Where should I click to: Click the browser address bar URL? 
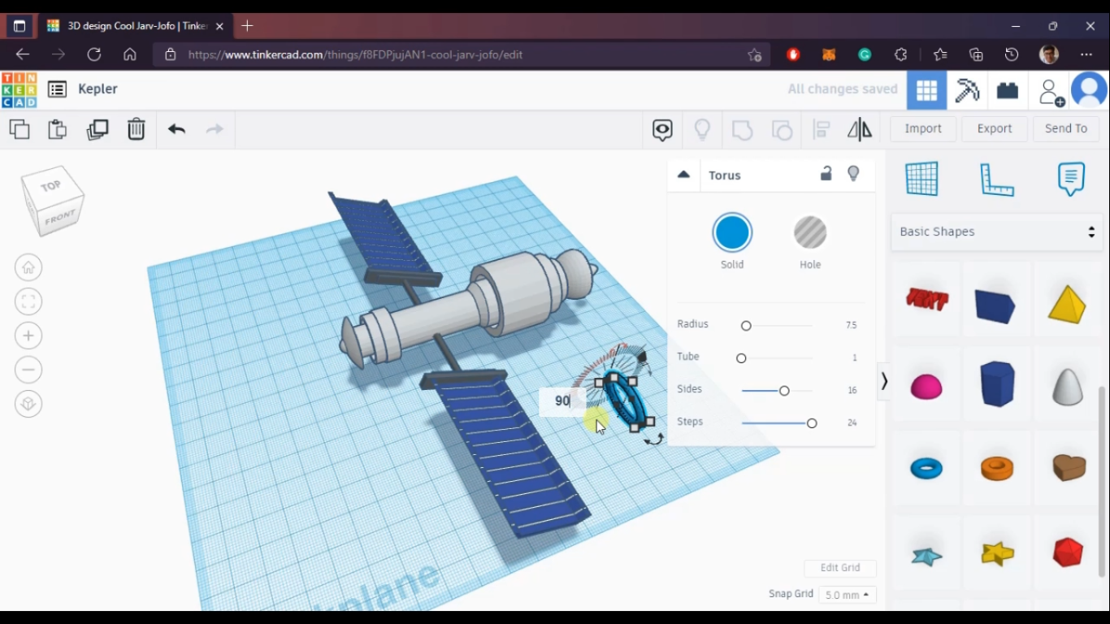(x=355, y=54)
